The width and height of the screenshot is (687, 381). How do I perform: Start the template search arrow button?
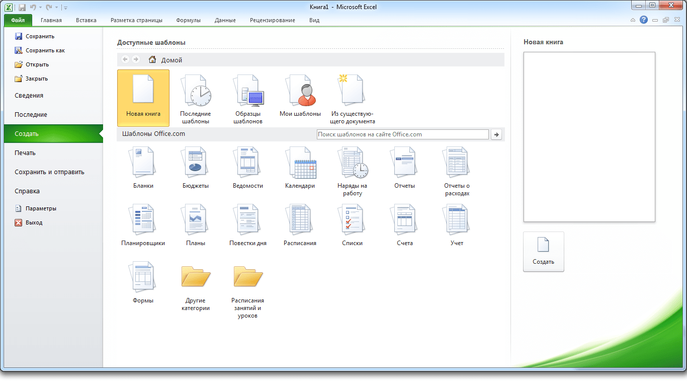(x=496, y=134)
